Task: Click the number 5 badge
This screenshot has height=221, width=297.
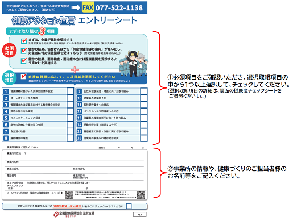Action: (6, 118)
